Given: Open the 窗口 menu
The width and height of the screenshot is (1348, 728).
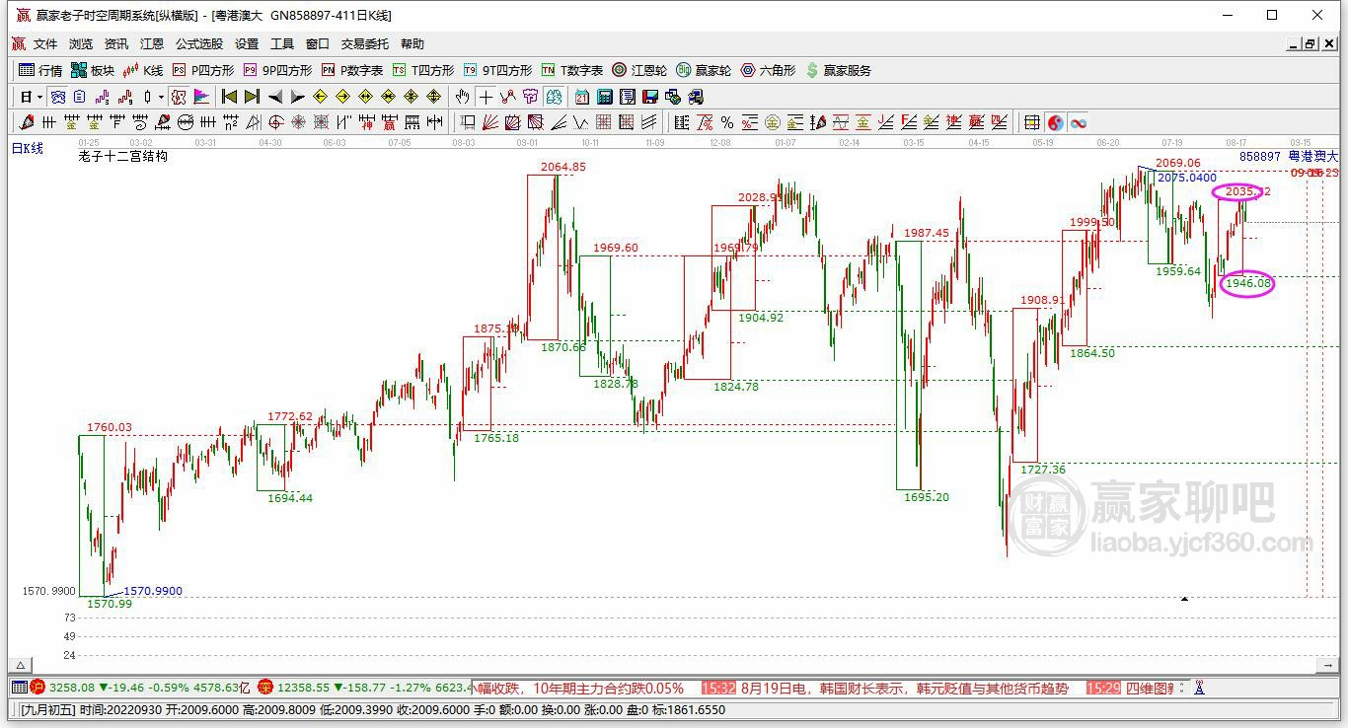Looking at the screenshot, I should point(318,43).
